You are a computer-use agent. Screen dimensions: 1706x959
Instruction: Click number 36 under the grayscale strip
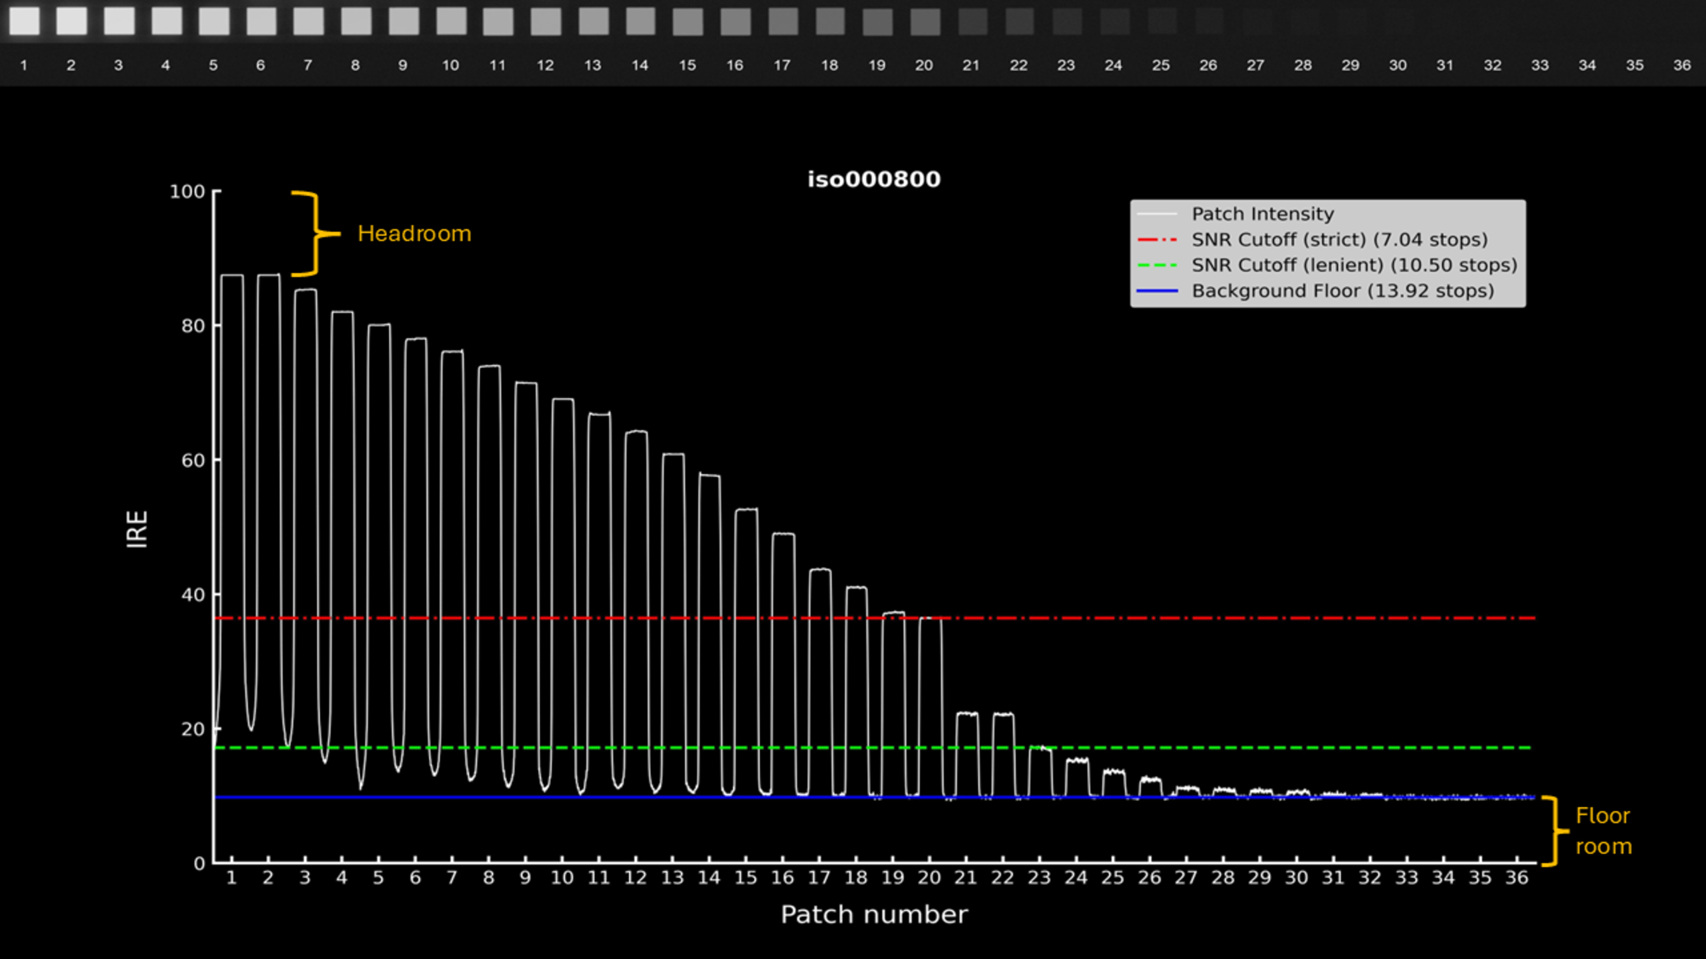click(x=1682, y=66)
